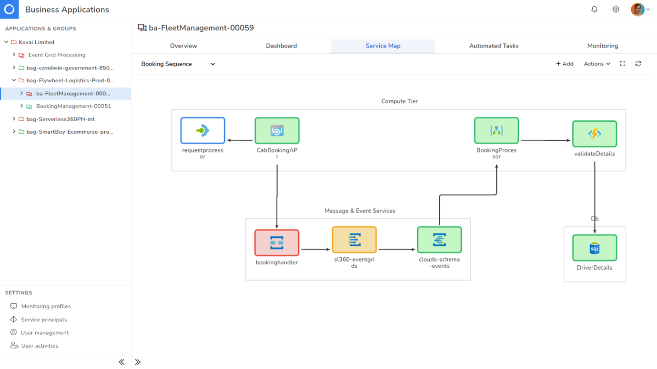This screenshot has height=369, width=657.
Task: Open the notifications bell
Action: [x=594, y=10]
